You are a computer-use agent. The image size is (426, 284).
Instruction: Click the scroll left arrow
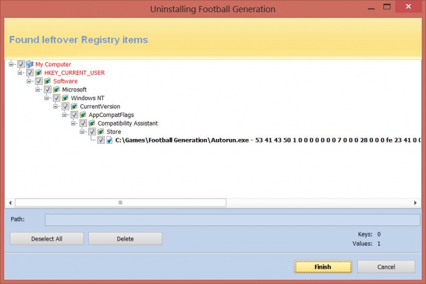point(10,202)
